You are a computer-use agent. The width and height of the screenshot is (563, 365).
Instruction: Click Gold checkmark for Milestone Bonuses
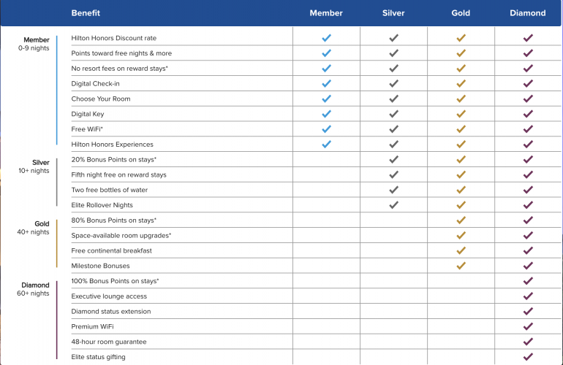pyautogui.click(x=461, y=266)
